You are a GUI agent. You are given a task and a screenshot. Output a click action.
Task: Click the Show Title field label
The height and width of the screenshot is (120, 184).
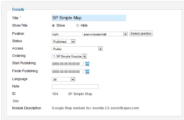[x=20, y=25]
